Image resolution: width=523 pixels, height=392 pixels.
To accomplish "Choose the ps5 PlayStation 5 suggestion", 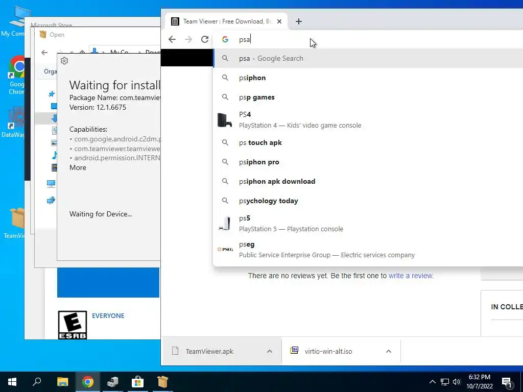I will 368,224.
